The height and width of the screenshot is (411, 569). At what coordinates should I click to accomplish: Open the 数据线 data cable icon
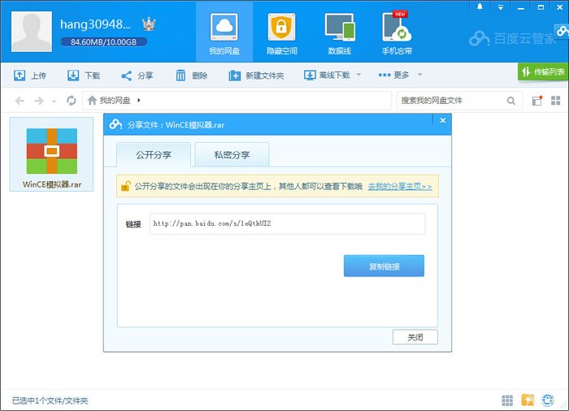(x=339, y=32)
